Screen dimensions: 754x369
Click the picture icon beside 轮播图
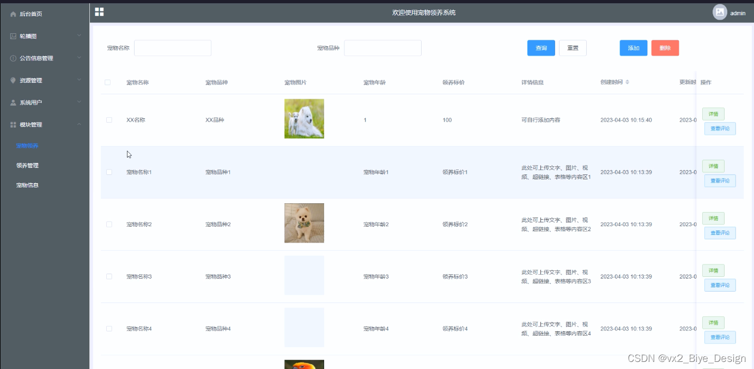tap(13, 36)
